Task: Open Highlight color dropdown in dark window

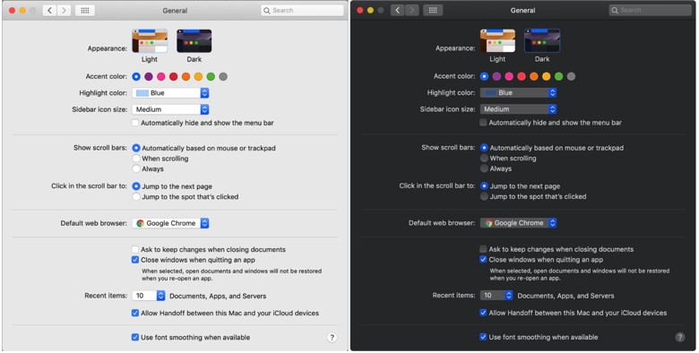Action: (519, 92)
